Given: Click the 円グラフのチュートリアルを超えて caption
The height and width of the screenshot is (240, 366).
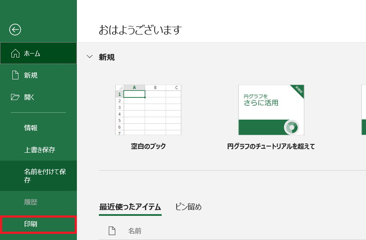Looking at the screenshot, I should click(x=271, y=147).
